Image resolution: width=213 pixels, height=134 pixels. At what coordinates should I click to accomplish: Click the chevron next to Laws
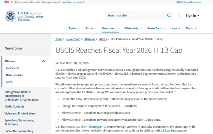pos(180,28)
